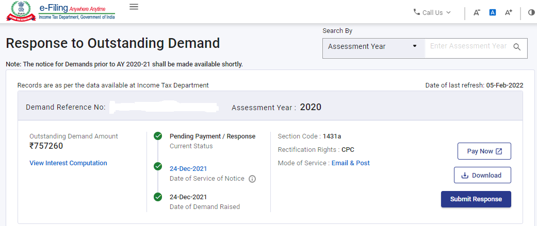Open the Email & Post mode link
Screen dimensions: 537x226
(x=351, y=163)
